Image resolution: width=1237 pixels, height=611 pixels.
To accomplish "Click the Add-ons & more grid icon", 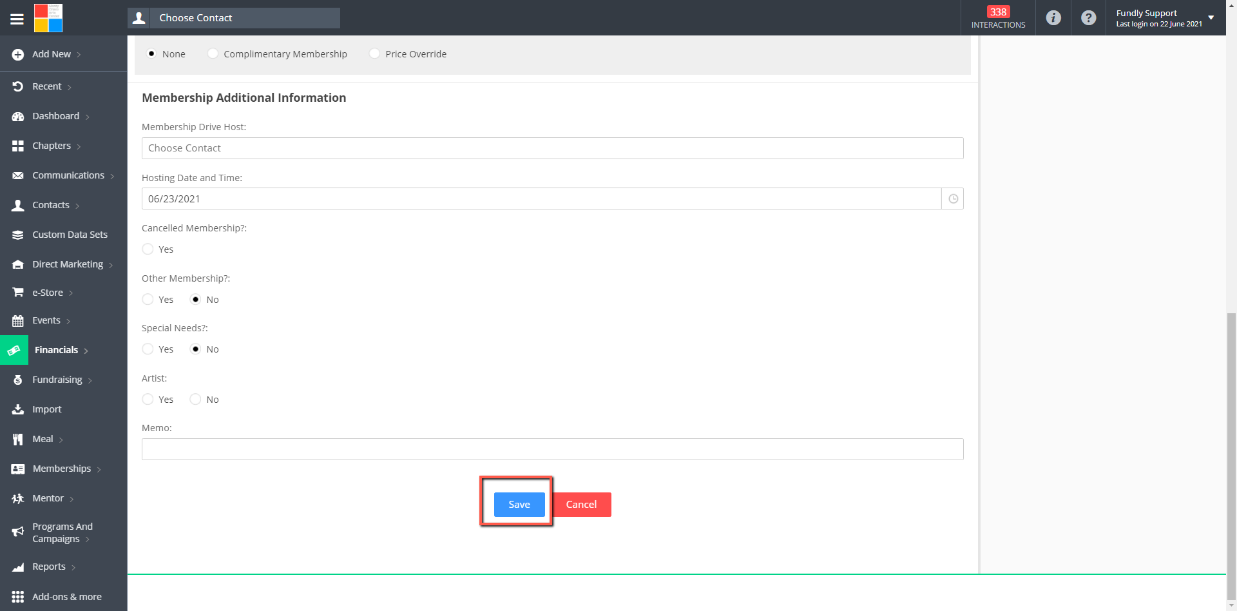I will point(18,597).
